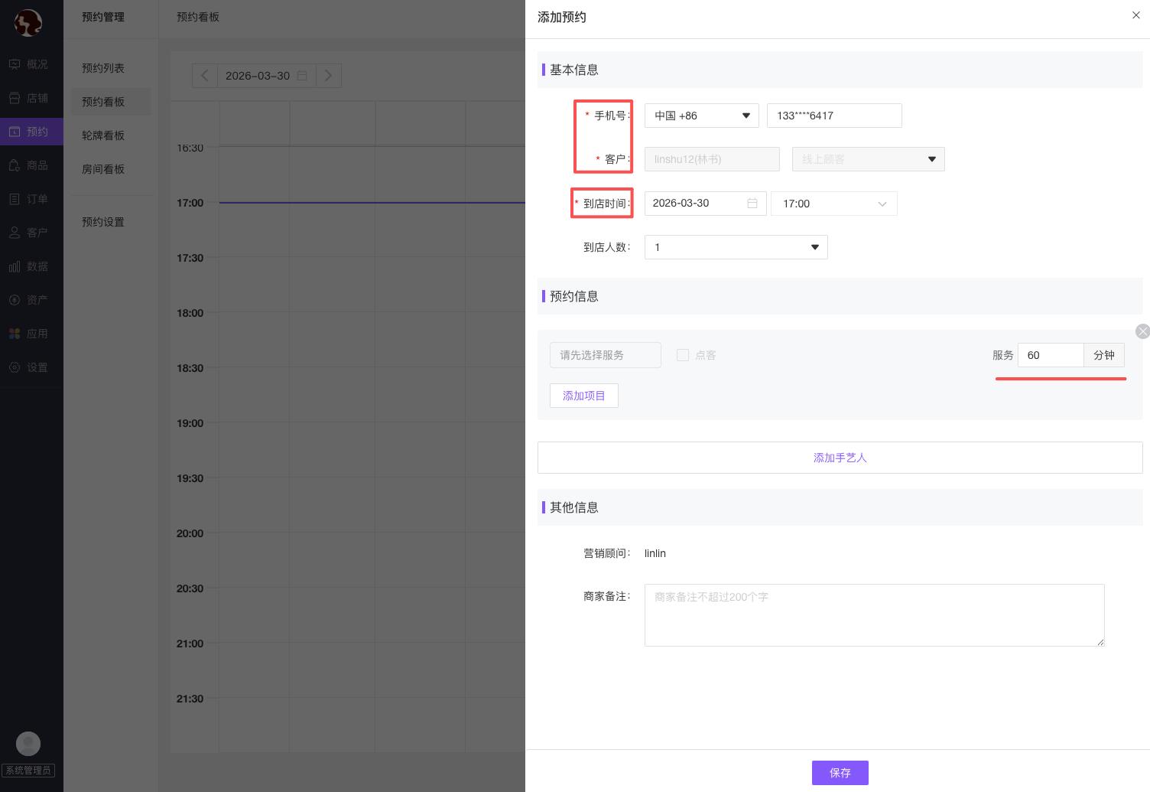The height and width of the screenshot is (792, 1150).
Task: Close the 添加预约 panel
Action: pyautogui.click(x=1135, y=15)
